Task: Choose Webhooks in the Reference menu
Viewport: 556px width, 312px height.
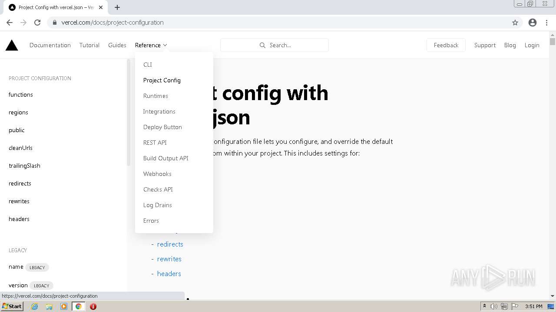Action: click(x=157, y=174)
